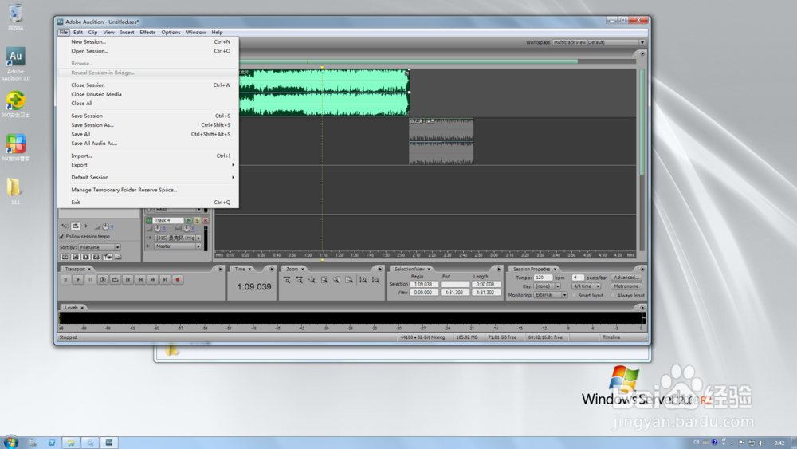Click the Advanced... button in Session Properties
Image resolution: width=797 pixels, height=449 pixels.
click(x=626, y=278)
